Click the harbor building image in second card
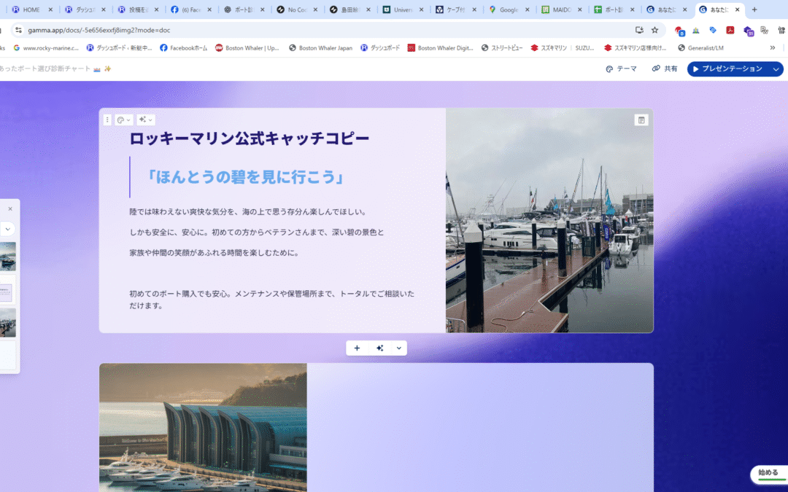The image size is (788, 492). click(203, 428)
